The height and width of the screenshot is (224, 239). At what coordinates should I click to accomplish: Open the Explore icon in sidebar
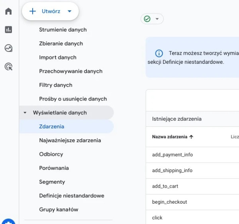click(8, 48)
